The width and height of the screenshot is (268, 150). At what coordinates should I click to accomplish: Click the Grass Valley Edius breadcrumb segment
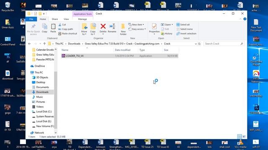coord(122,44)
